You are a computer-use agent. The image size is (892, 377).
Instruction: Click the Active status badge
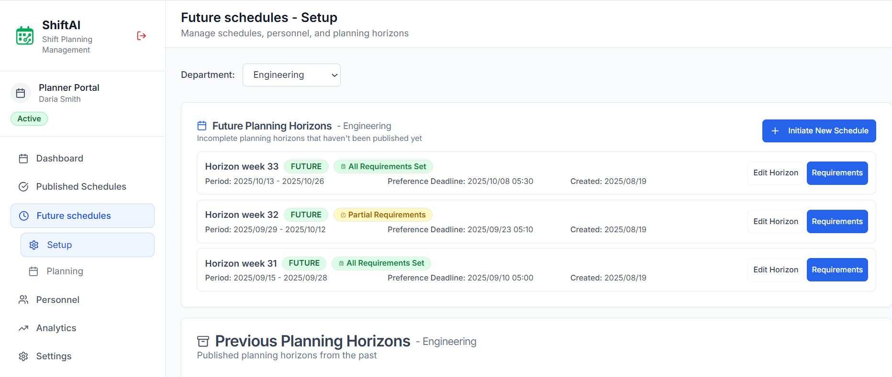tap(29, 119)
